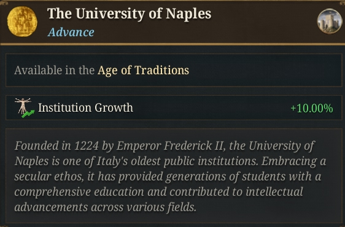Click the green upward arrow on growth icon
The width and height of the screenshot is (345, 227).
tap(28, 114)
